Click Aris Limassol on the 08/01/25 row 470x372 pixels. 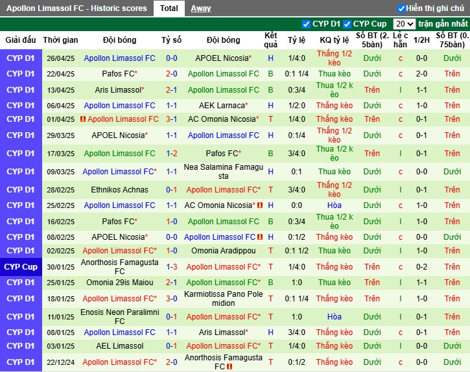[223, 332]
